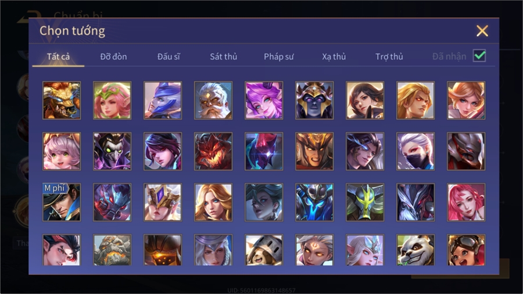Choose the red demon-faced hero
The height and width of the screenshot is (294, 523).
pyautogui.click(x=213, y=151)
